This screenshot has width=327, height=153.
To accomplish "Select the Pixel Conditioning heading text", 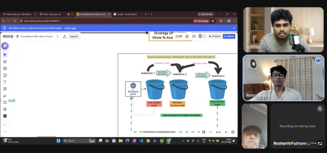I will [x=181, y=57].
